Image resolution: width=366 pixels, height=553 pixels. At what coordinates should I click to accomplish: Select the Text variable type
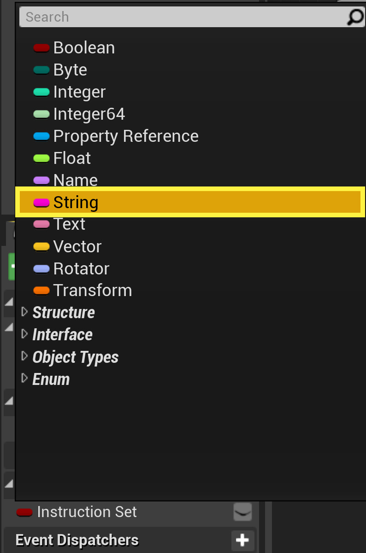[69, 224]
